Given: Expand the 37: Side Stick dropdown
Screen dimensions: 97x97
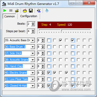Looking at the screenshot, I should coord(33,53).
